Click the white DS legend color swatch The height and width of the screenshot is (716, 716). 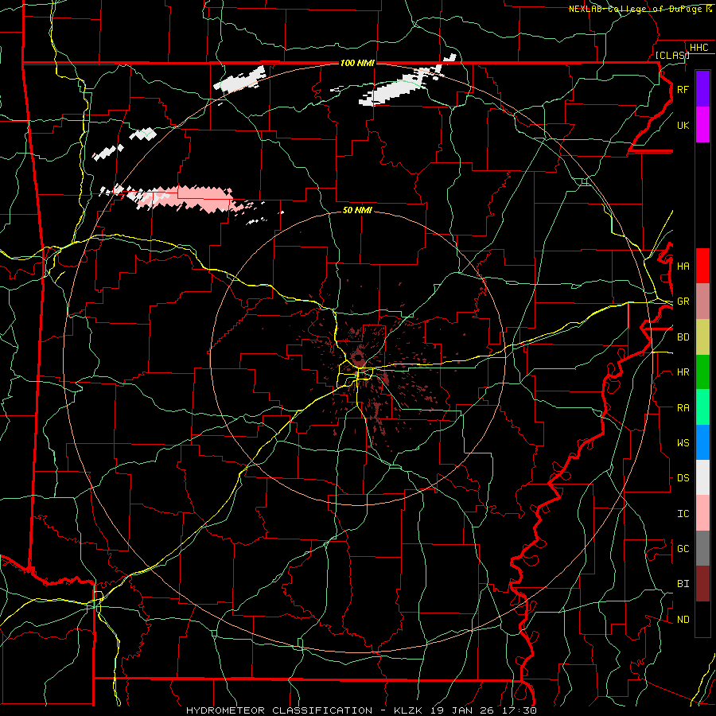pyautogui.click(x=702, y=477)
